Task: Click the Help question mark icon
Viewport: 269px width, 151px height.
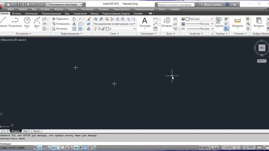Action: (235, 5)
